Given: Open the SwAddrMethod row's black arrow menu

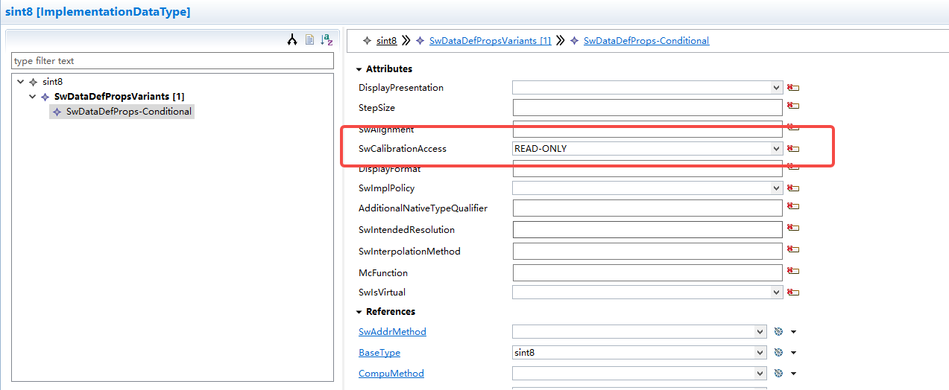Looking at the screenshot, I should 793,332.
